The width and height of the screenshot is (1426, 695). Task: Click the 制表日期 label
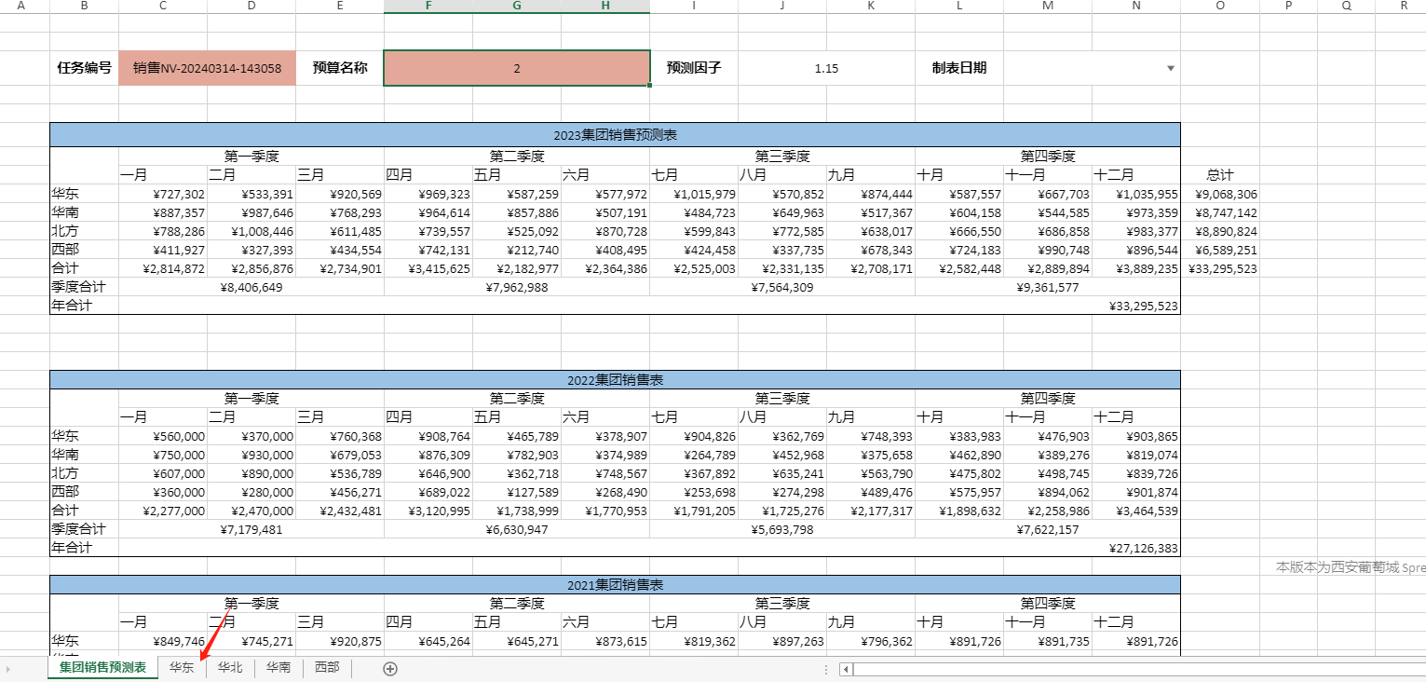959,68
